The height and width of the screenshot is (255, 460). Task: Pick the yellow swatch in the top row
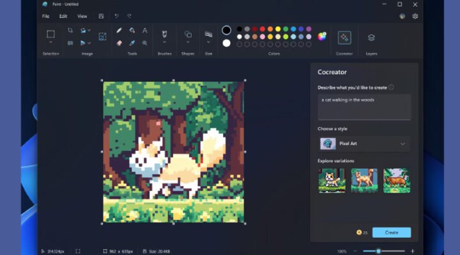pos(278,29)
